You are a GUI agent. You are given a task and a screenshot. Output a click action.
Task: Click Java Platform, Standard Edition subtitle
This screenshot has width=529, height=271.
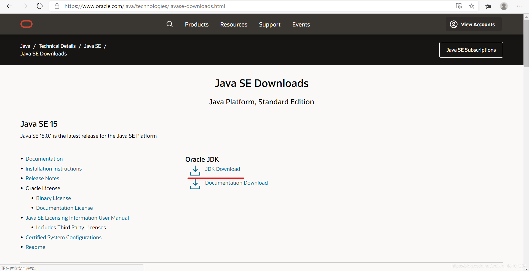[261, 102]
